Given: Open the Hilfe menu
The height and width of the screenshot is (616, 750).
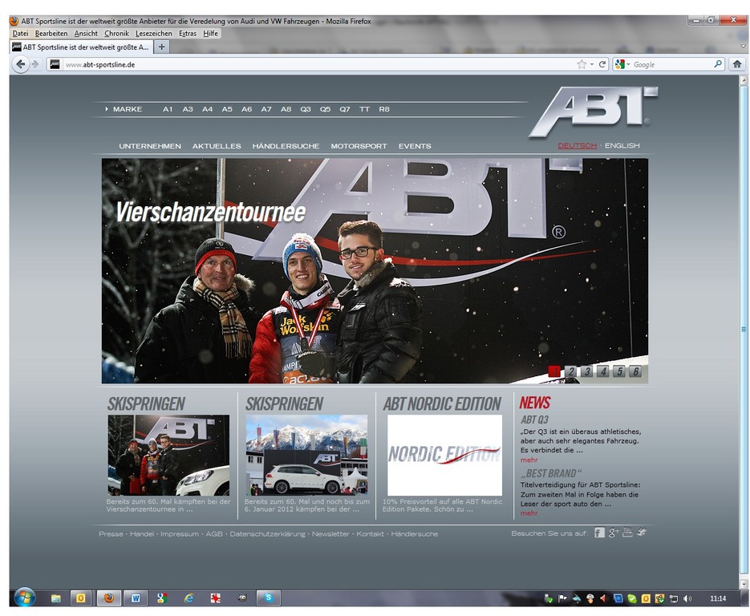Looking at the screenshot, I should tap(210, 34).
